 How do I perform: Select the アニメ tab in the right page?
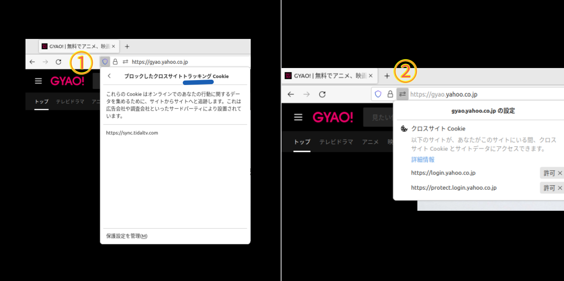[x=370, y=142]
